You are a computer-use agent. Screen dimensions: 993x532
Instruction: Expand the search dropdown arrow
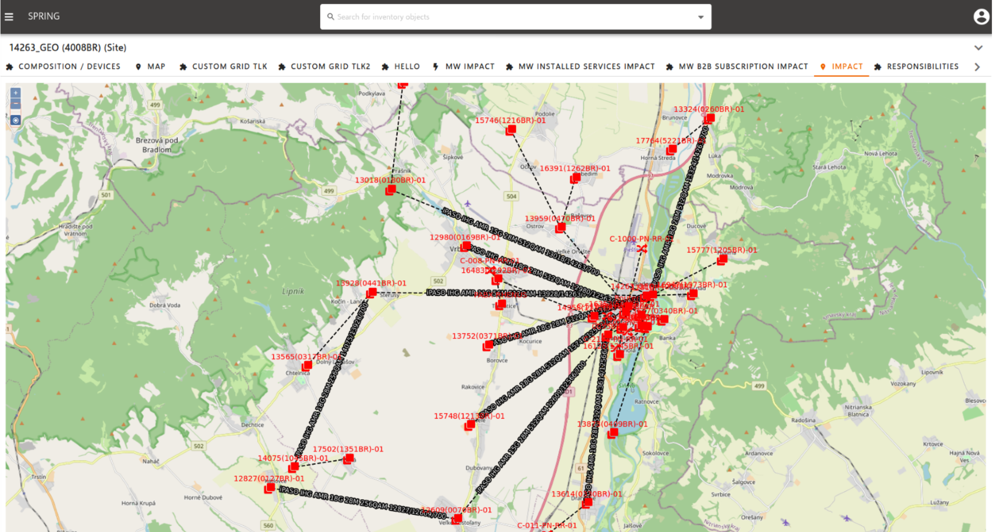click(x=701, y=17)
